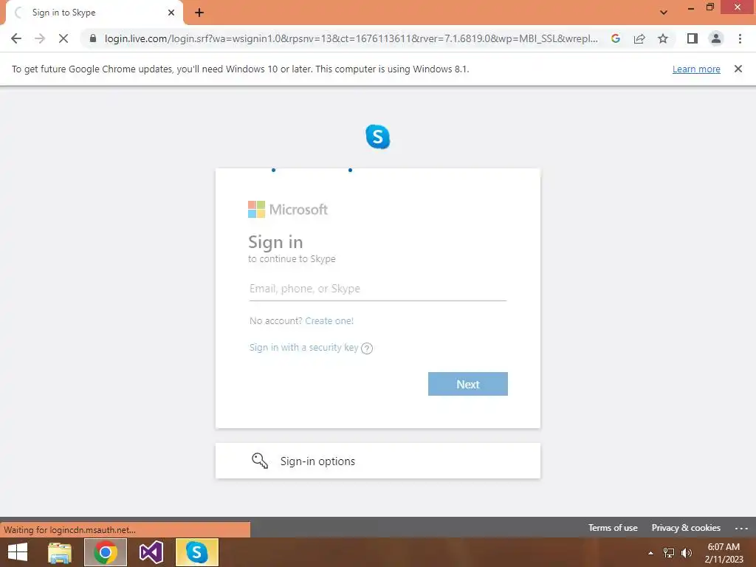Click the forward navigation arrow
Viewport: 756px width, 567px height.
[x=40, y=38]
